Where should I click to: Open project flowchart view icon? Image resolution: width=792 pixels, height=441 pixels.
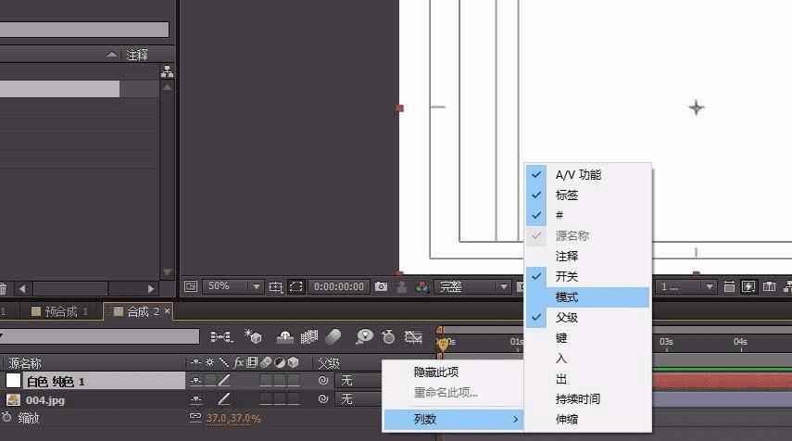coord(167,71)
